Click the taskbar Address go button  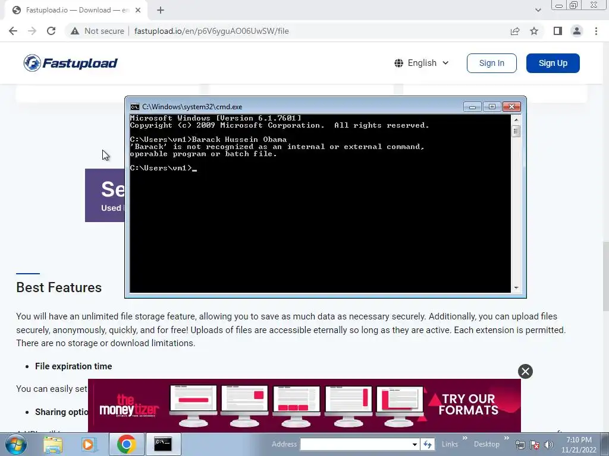[x=428, y=444]
